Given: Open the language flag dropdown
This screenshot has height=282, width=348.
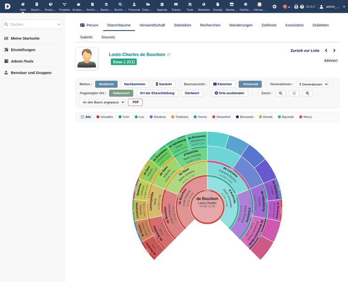Looking at the screenshot, I should point(287,7).
